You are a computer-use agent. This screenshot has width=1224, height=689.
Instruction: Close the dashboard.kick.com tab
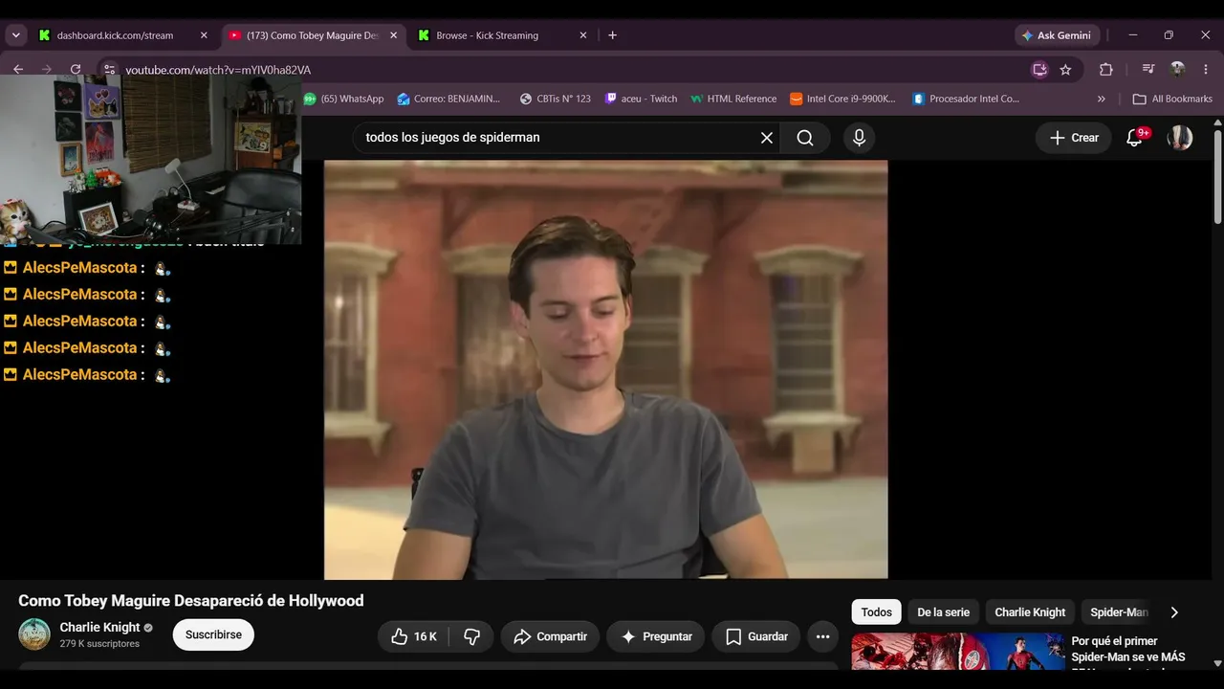(x=204, y=35)
